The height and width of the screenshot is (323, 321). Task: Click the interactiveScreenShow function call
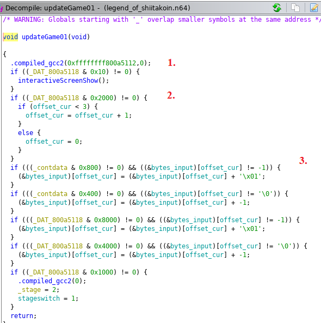pos(58,80)
